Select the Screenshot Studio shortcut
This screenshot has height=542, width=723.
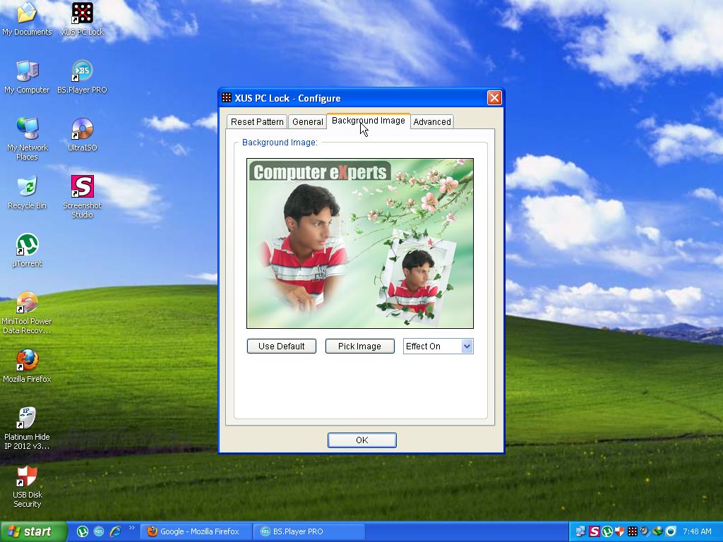pos(82,197)
